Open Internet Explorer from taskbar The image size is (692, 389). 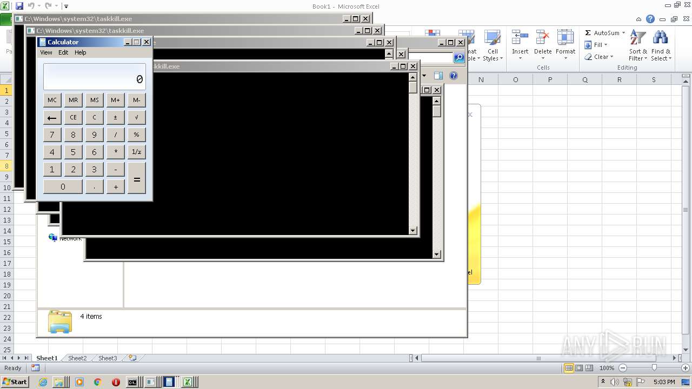pyautogui.click(x=43, y=382)
